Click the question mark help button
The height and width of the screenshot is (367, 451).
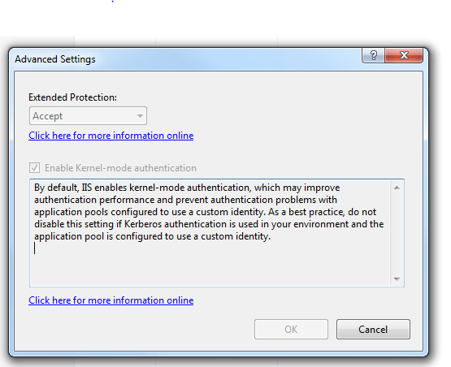pos(373,55)
